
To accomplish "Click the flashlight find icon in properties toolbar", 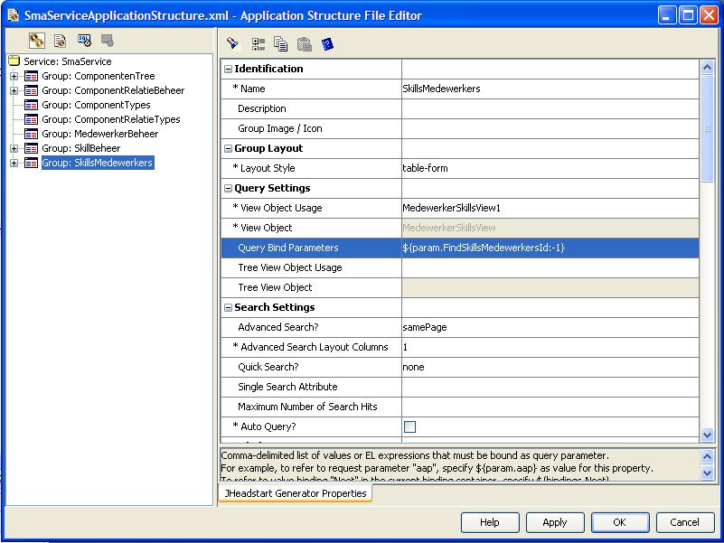I will [233, 43].
